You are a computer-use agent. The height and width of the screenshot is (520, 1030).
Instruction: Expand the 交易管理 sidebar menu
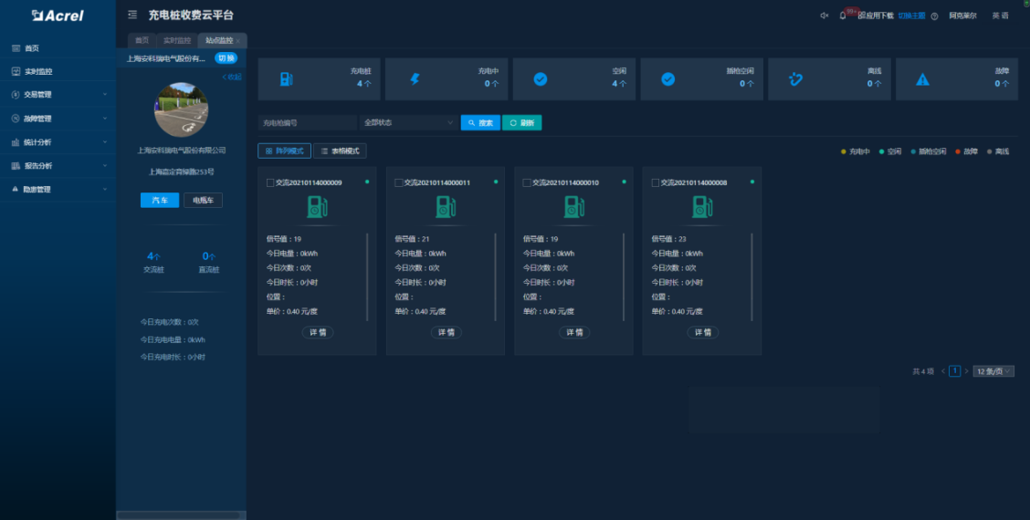click(58, 95)
